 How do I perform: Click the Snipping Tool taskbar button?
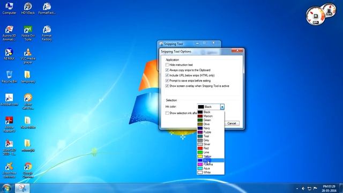coord(22,188)
